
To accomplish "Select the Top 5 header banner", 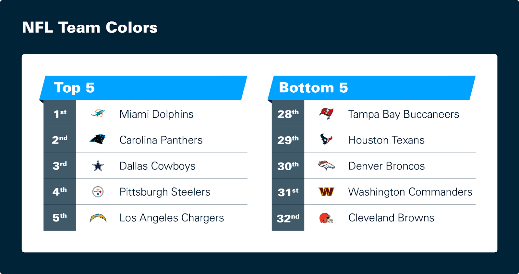I will 143,88.
